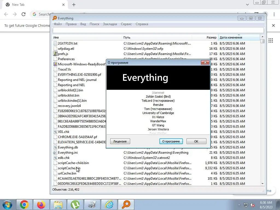Open the Файл menu
This screenshot has height=210, width=280.
[58, 24]
